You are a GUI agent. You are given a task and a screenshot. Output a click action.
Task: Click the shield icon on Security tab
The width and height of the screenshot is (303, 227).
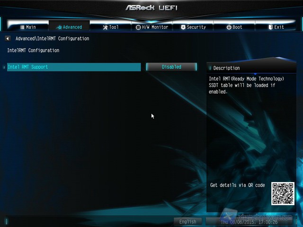(x=183, y=27)
